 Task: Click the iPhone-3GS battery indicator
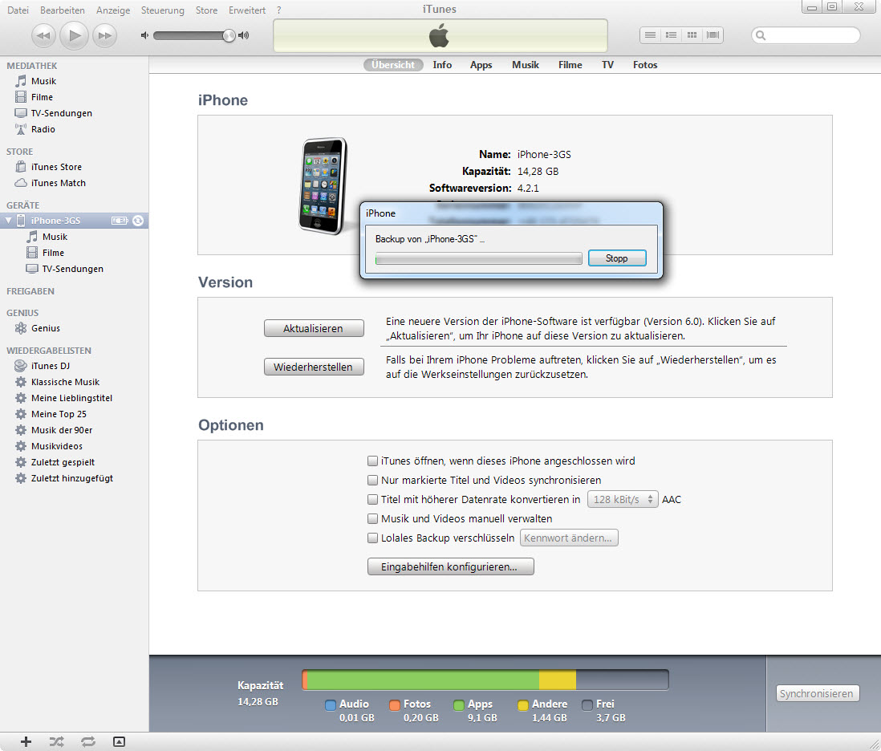(120, 221)
